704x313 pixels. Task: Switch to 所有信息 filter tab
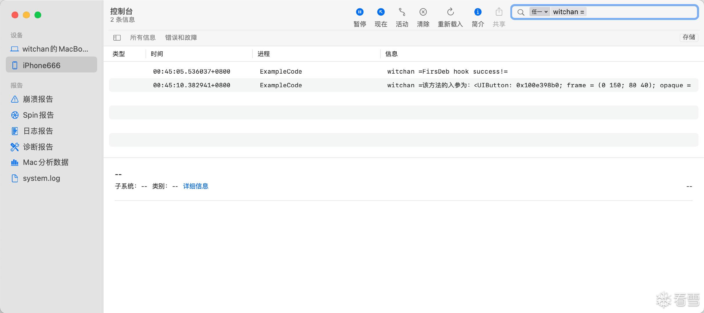point(143,38)
